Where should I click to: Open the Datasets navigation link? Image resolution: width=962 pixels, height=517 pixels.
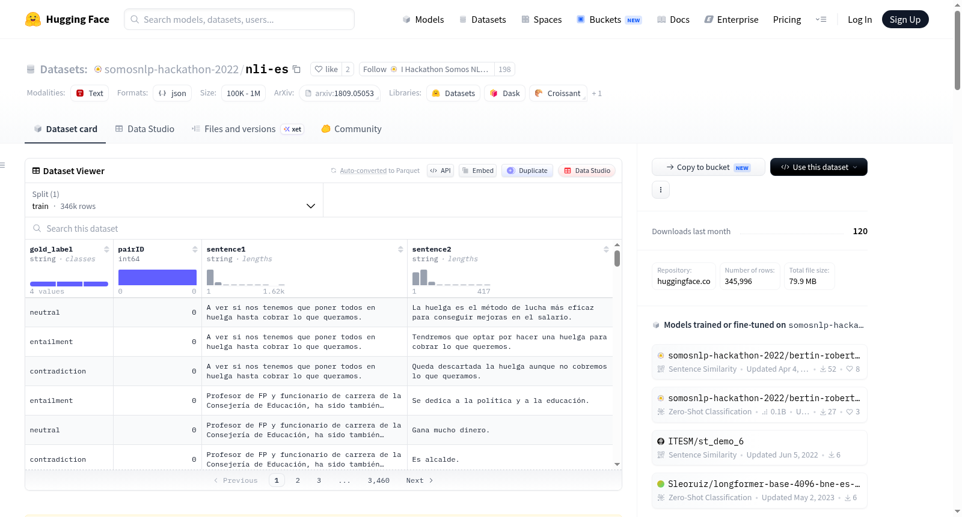(483, 19)
